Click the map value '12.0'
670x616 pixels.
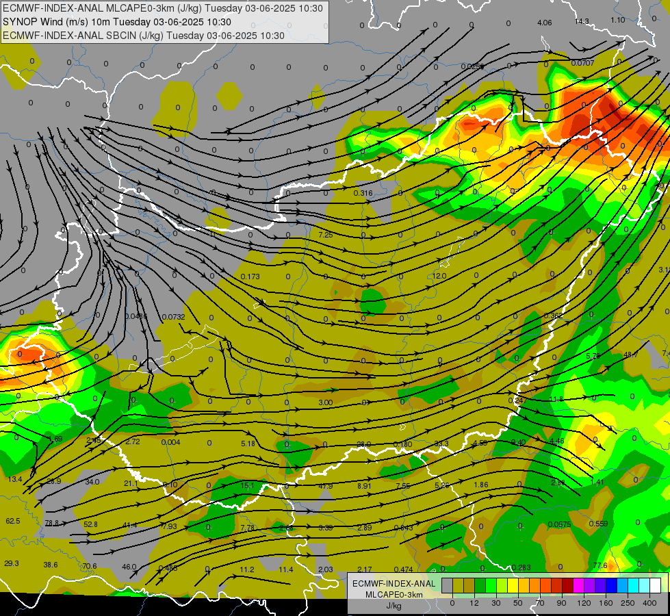point(439,276)
